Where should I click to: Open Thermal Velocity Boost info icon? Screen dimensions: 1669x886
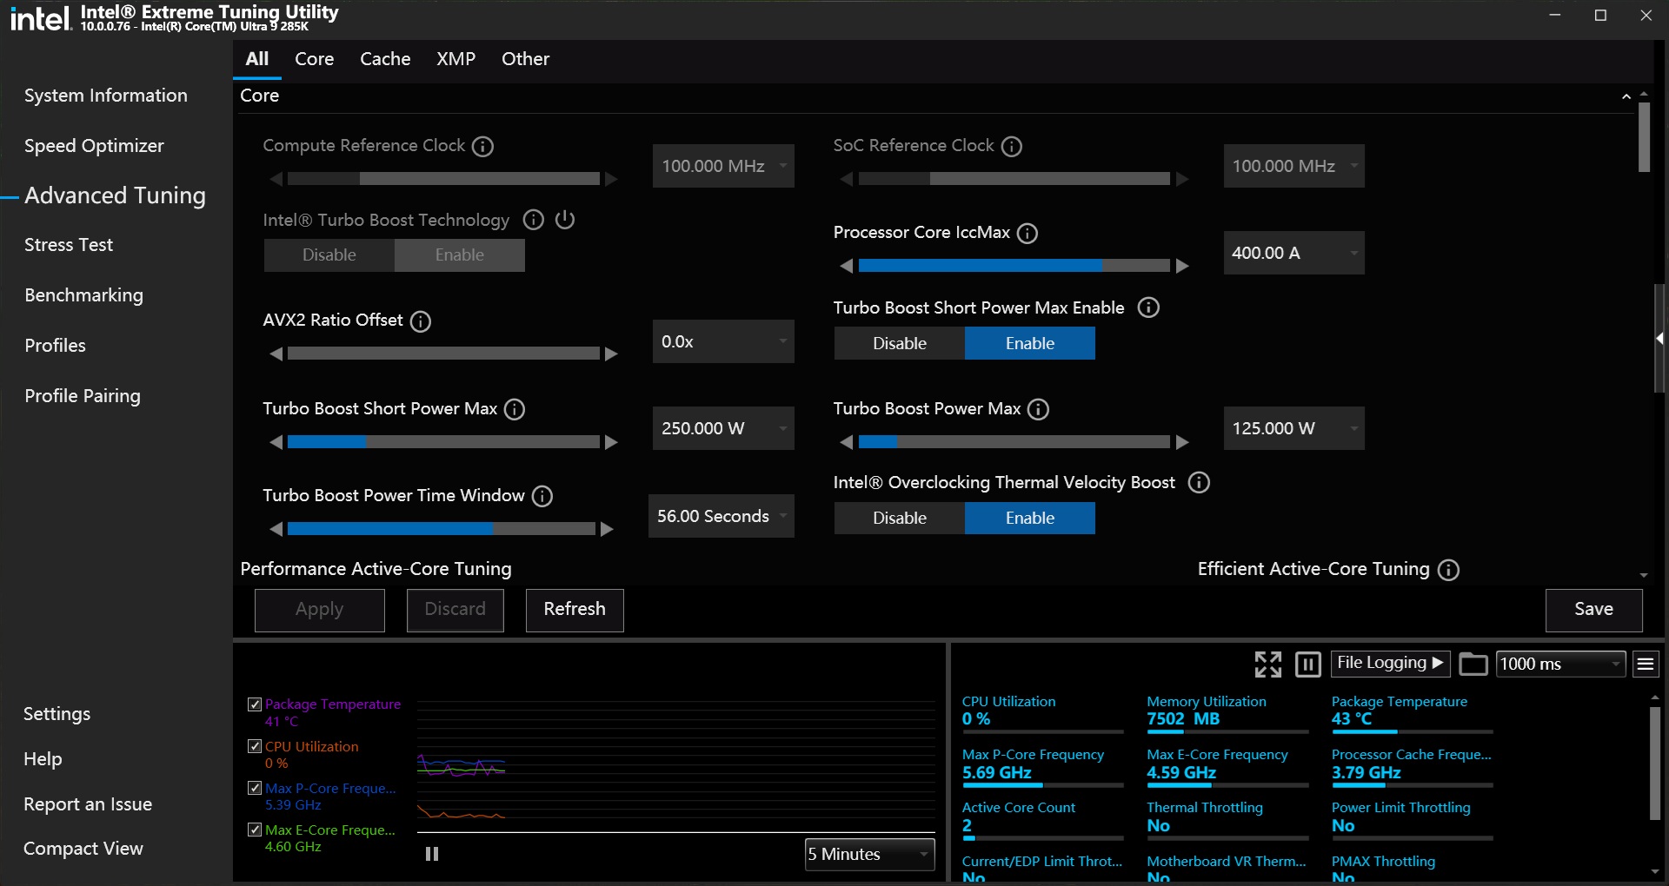pos(1199,483)
